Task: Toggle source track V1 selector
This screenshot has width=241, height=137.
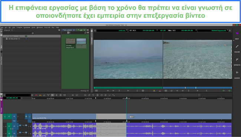Action: point(9,116)
